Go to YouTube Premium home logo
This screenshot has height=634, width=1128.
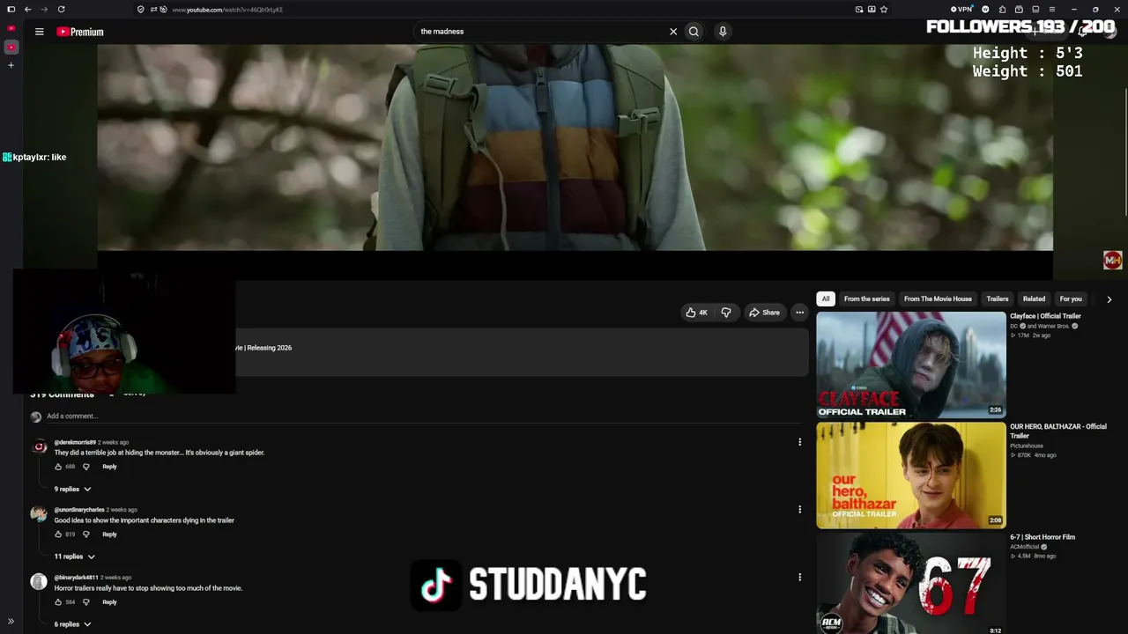pos(80,32)
